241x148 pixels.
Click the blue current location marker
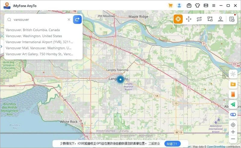point(120,79)
